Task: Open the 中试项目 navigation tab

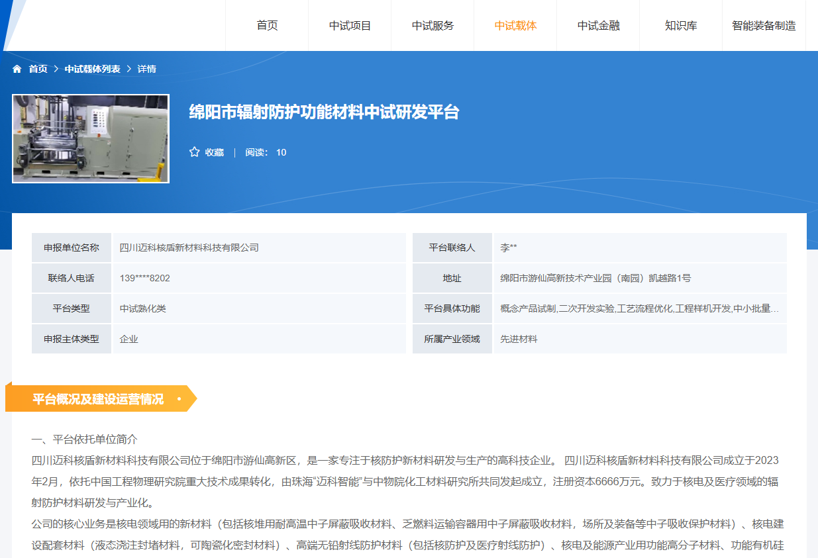Action: (x=350, y=26)
